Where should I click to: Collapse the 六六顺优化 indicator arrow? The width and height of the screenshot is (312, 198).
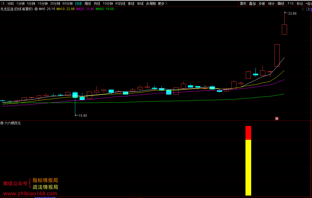2,123
